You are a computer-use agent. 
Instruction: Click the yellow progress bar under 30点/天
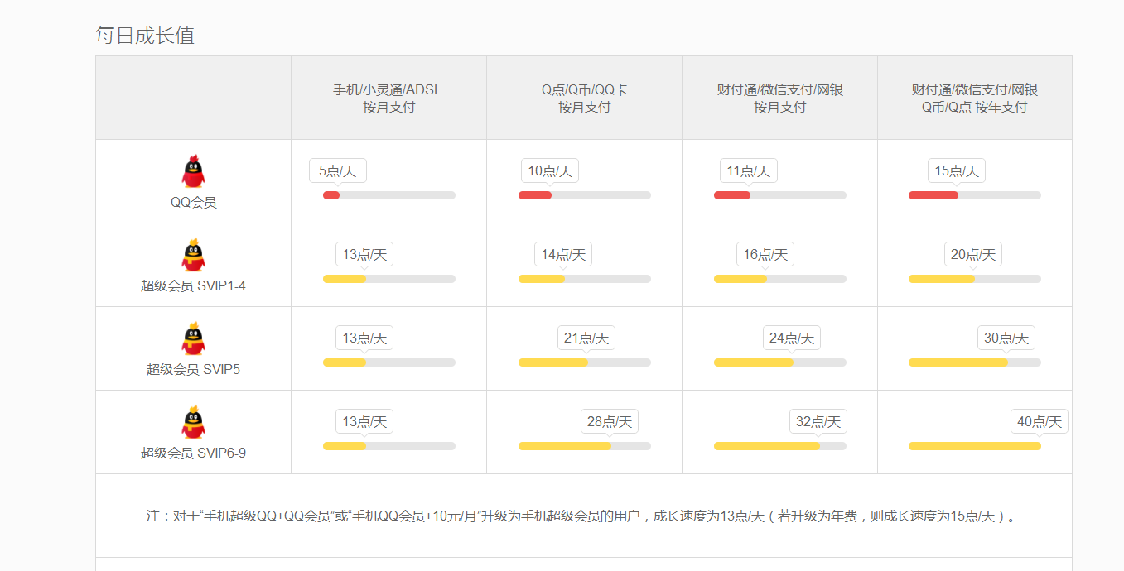click(958, 362)
